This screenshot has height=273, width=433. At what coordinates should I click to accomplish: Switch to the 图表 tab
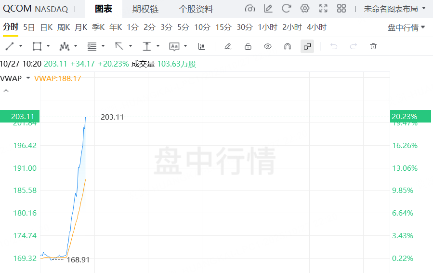[104, 9]
